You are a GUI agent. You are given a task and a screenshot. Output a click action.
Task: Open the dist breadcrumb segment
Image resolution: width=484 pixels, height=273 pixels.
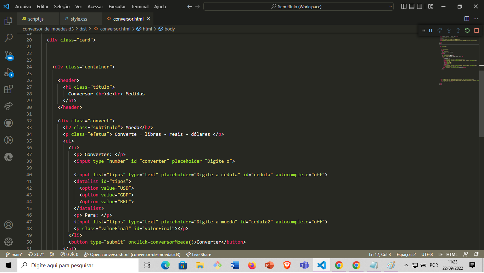tap(83, 29)
